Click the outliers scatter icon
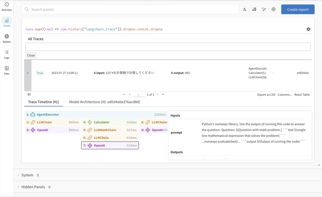This screenshot has height=197, width=322. 264,9
